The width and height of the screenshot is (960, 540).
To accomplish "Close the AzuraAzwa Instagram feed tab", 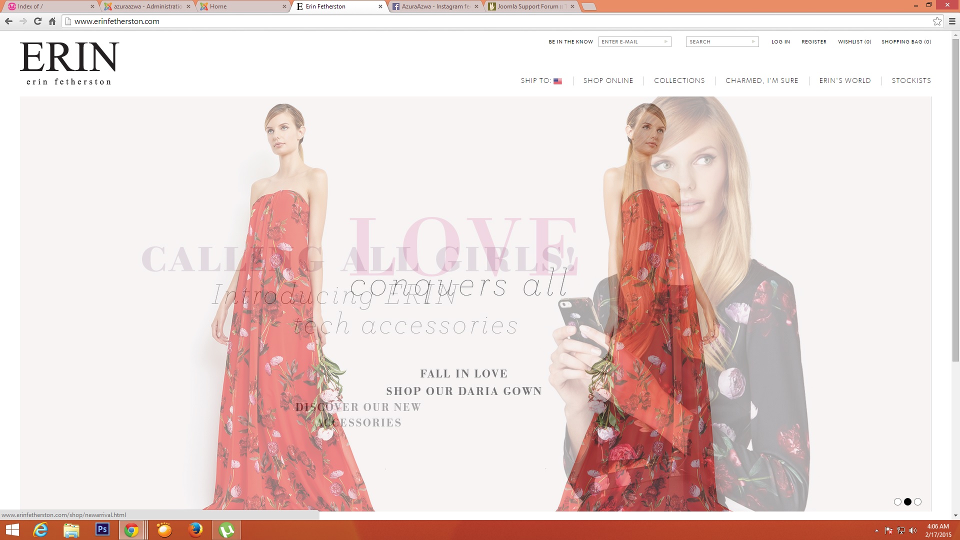I will [476, 6].
